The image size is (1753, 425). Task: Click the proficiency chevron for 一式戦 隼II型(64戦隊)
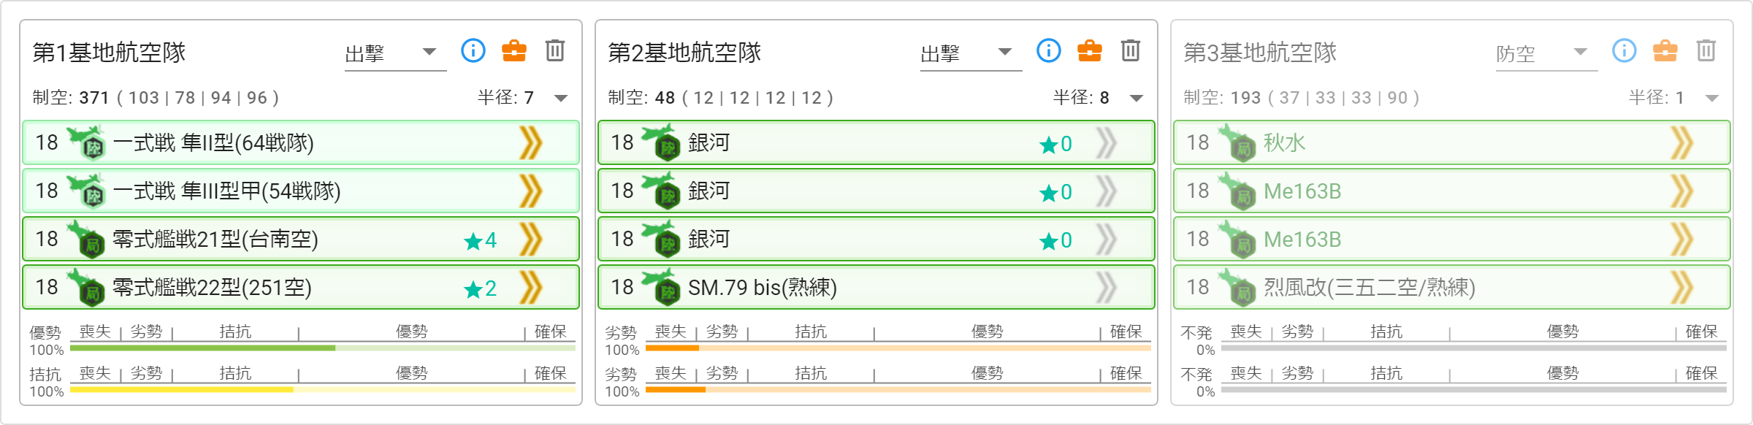[x=531, y=142]
